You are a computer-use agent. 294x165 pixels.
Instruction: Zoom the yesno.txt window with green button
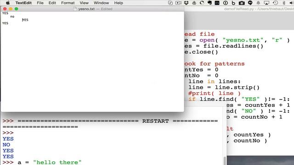(x=17, y=9)
